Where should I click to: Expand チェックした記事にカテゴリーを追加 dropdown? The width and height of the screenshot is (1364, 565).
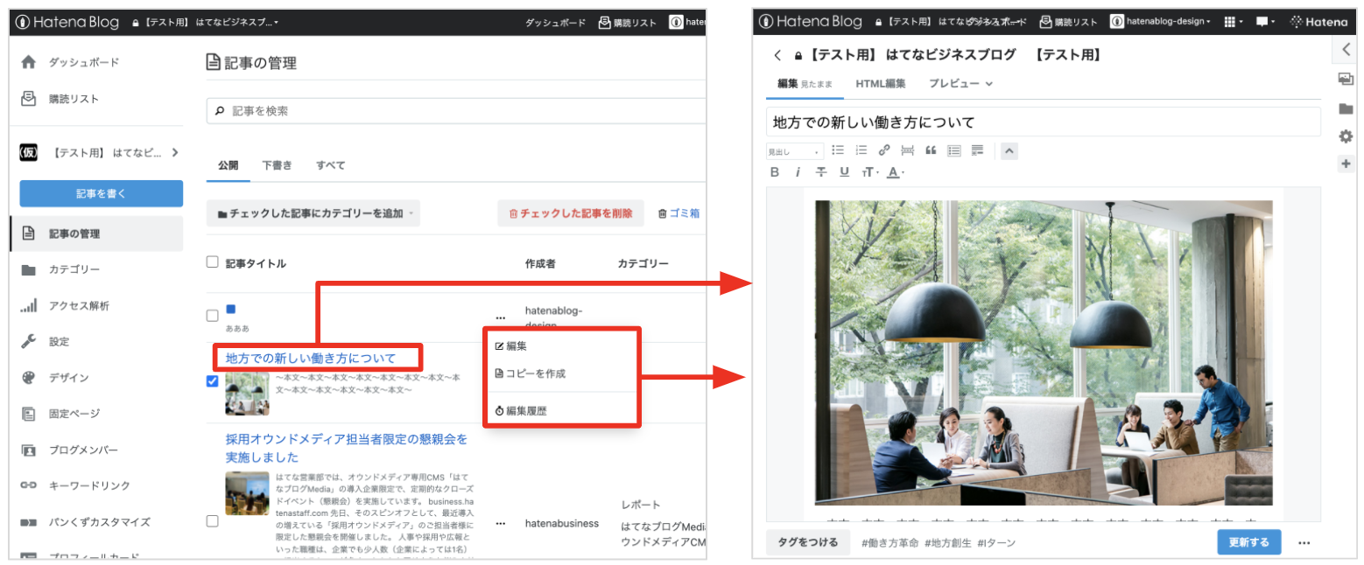tap(313, 213)
